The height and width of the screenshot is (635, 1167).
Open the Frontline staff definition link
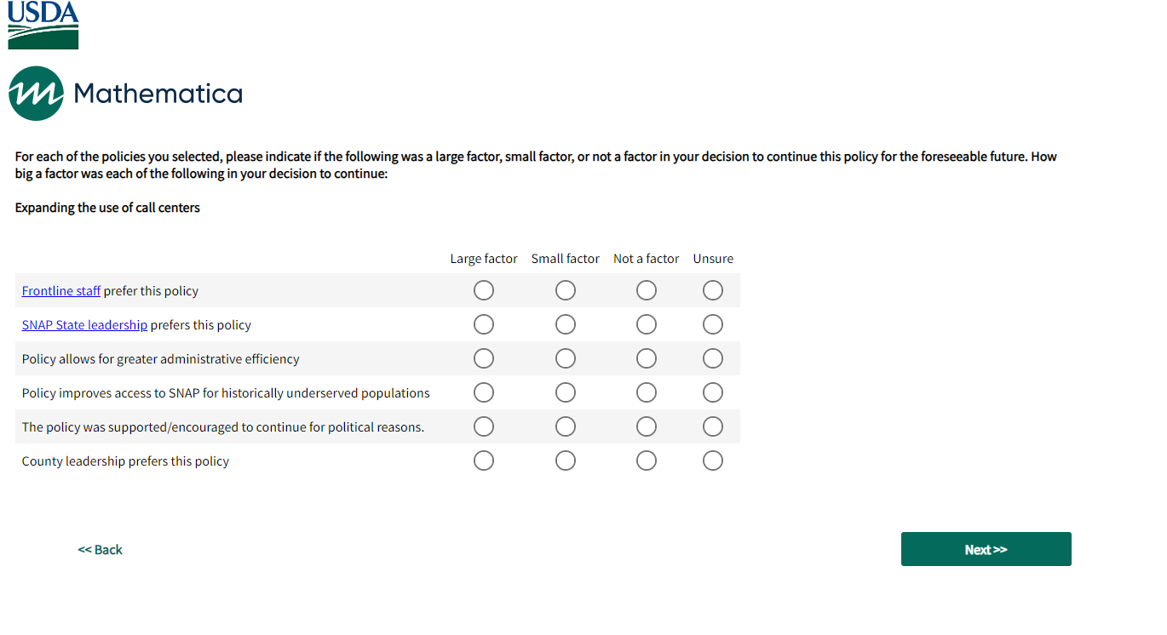[x=61, y=291]
